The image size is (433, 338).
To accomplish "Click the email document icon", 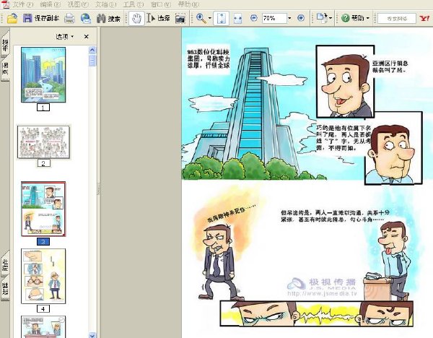I will pyautogui.click(x=86, y=19).
